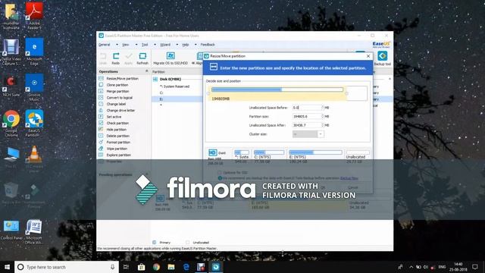Select Change drive letter operation
The height and width of the screenshot is (273, 485).
[120, 111]
